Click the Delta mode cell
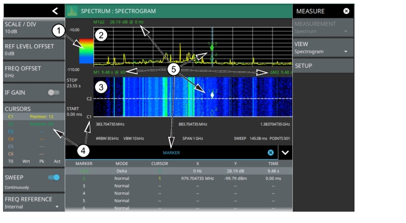Image resolution: width=406 pixels, height=223 pixels. point(122,171)
